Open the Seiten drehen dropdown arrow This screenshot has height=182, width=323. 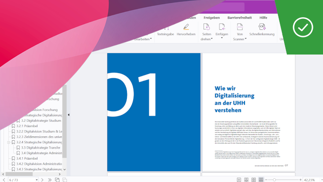pyautogui.click(x=212, y=39)
